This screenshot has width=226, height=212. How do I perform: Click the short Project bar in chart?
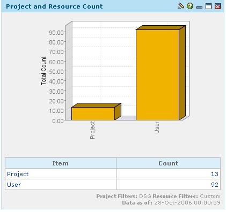[x=93, y=113]
